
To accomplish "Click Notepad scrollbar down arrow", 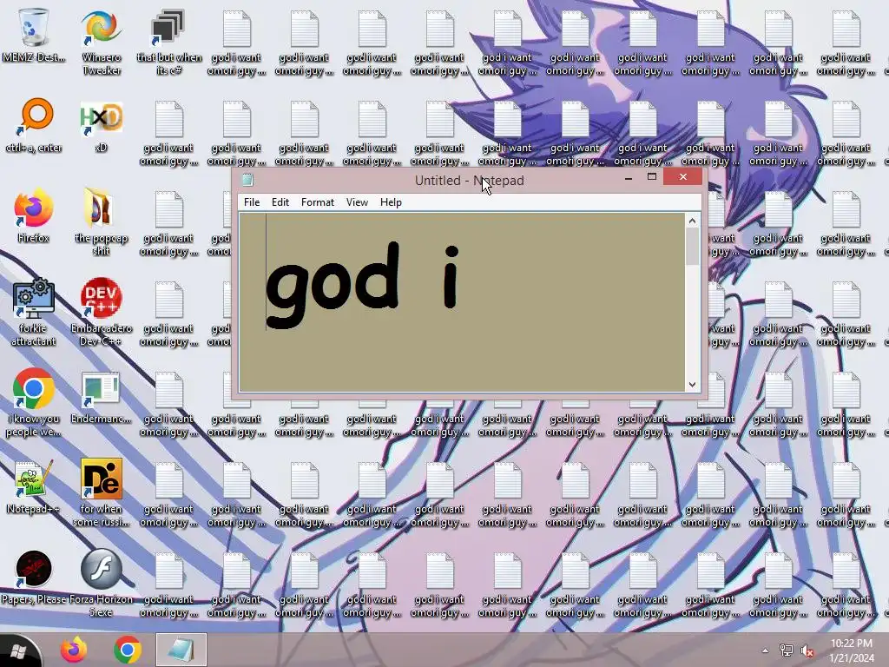I will 692,384.
